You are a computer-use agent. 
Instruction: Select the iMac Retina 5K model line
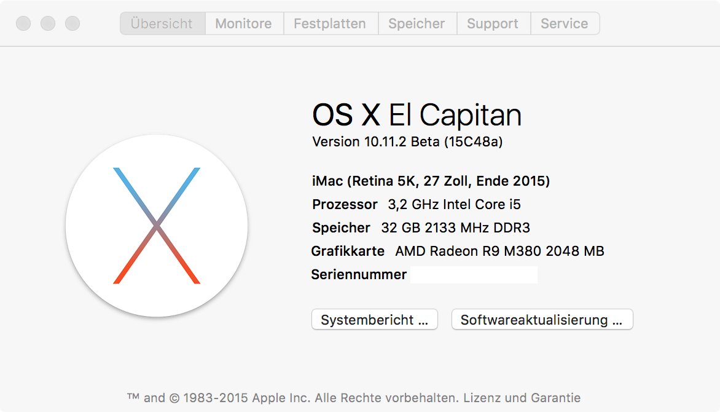431,181
